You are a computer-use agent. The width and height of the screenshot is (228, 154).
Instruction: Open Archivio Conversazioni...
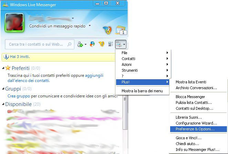pyautogui.click(x=198, y=88)
